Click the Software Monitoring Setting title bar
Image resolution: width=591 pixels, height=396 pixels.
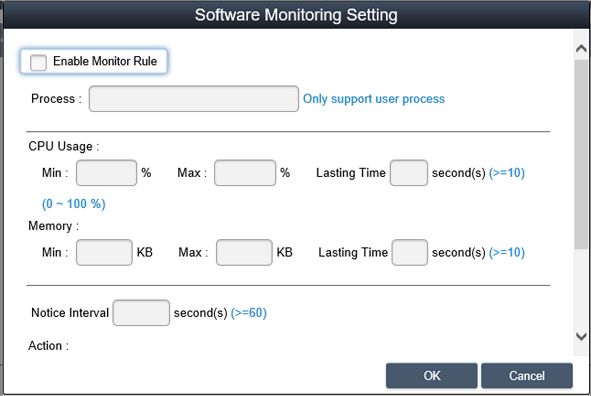pyautogui.click(x=296, y=15)
